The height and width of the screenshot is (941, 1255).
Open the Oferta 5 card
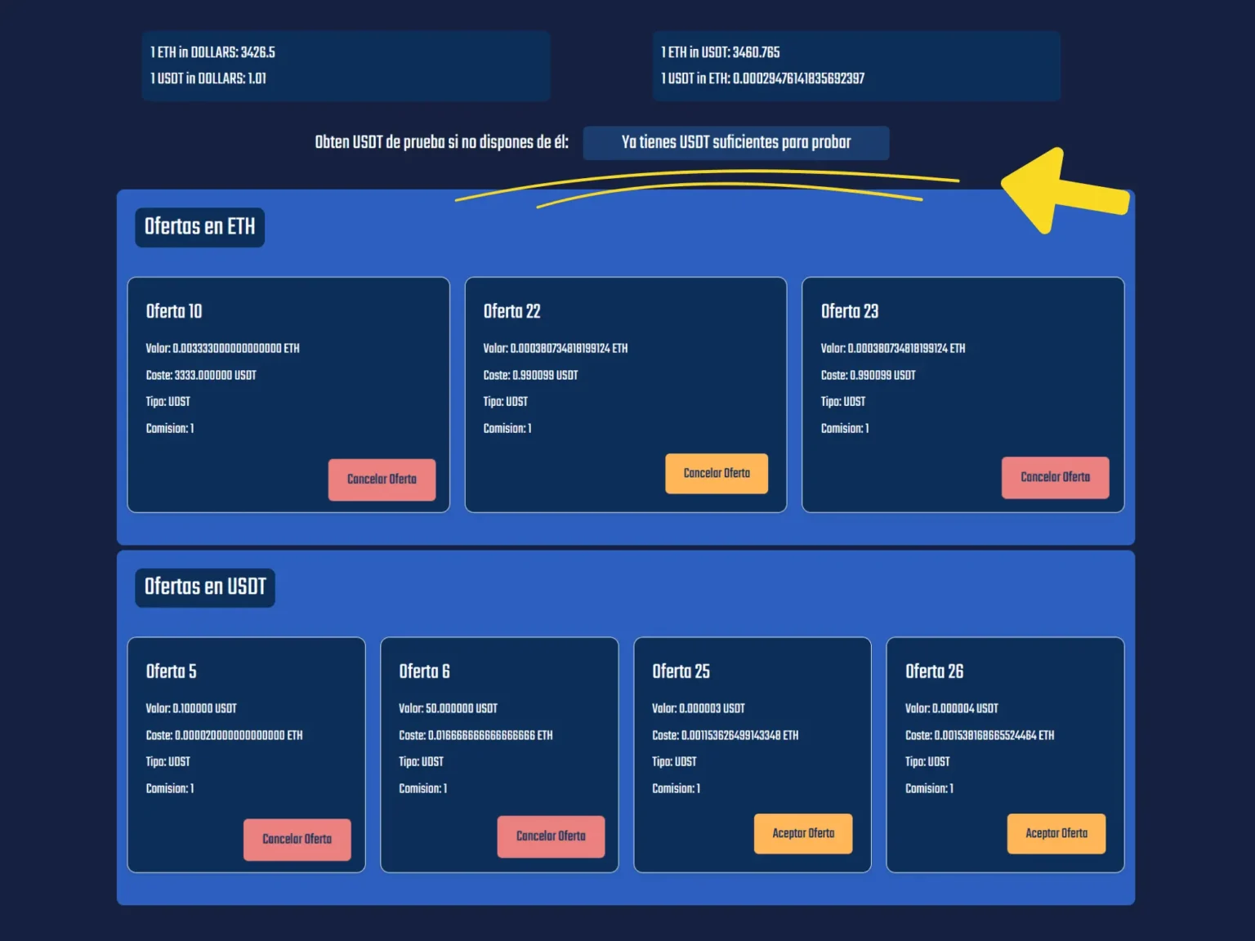click(x=245, y=755)
